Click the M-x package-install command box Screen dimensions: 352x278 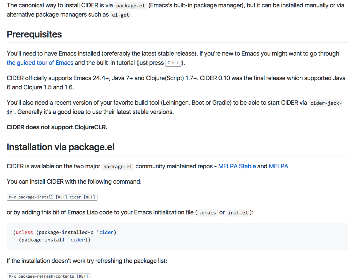[52, 197]
